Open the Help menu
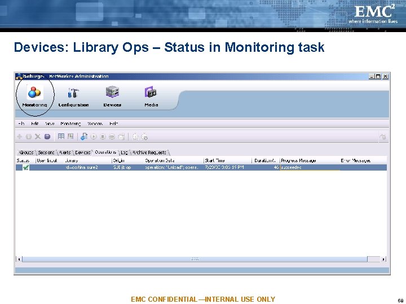Screen dimensions: 406x304 (x=114, y=123)
